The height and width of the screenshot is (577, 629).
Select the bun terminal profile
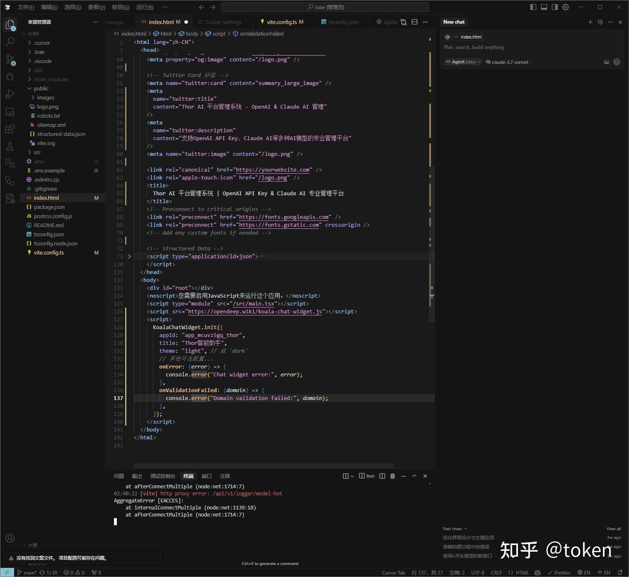[x=367, y=476]
